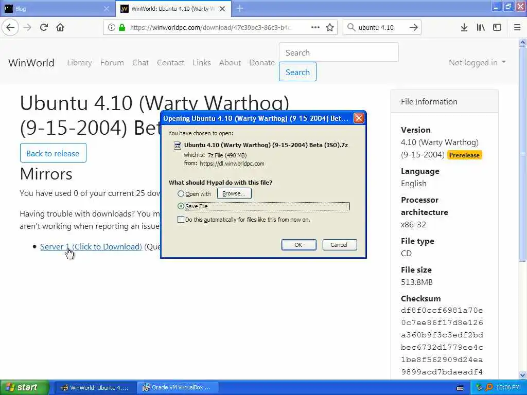Image resolution: width=527 pixels, height=395 pixels.
Task: Cancel the file open dialog
Action: (340, 245)
